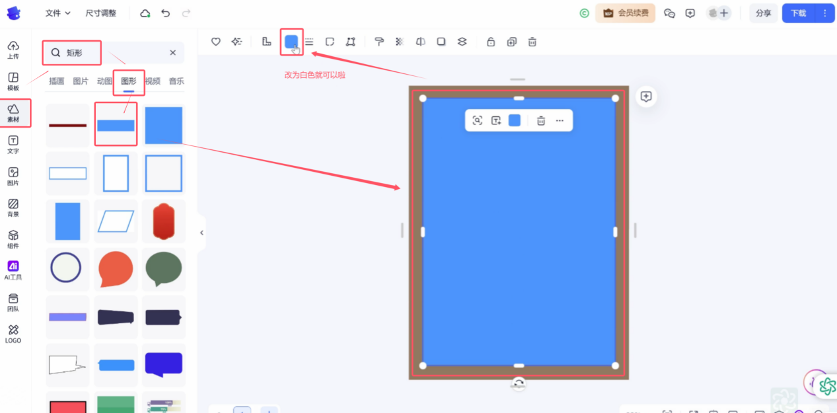Select the format painter tool
The image size is (837, 413).
379,42
